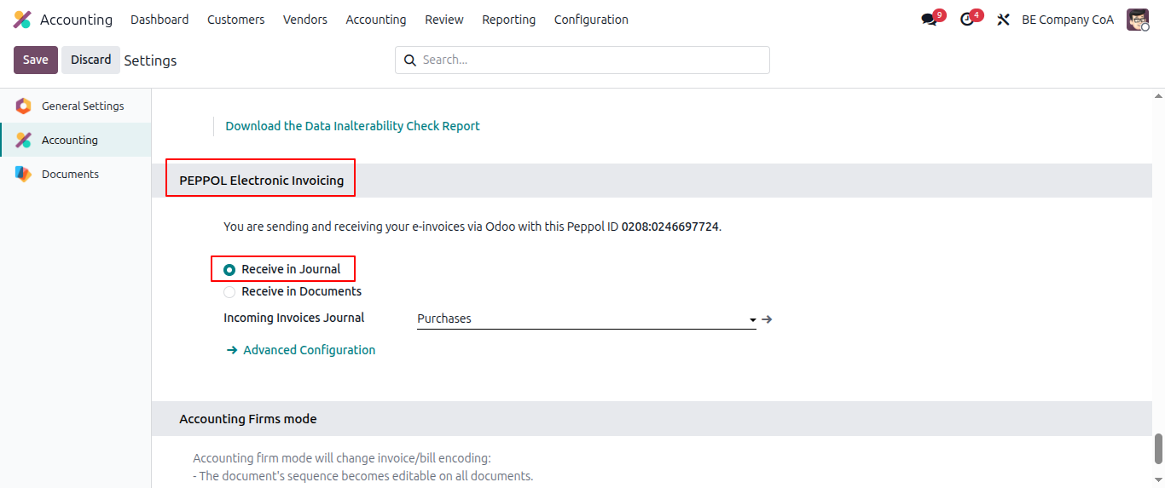This screenshot has width=1165, height=488.
Task: Open the activities clock icon
Action: (x=966, y=20)
